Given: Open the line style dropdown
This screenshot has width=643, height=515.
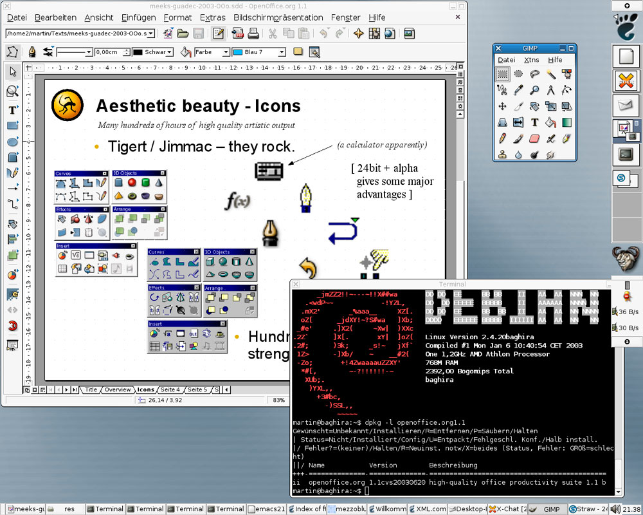Looking at the screenshot, I should (x=89, y=52).
